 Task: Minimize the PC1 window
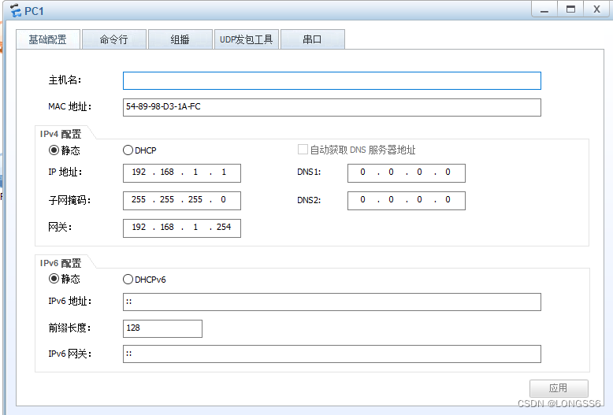(544, 9)
